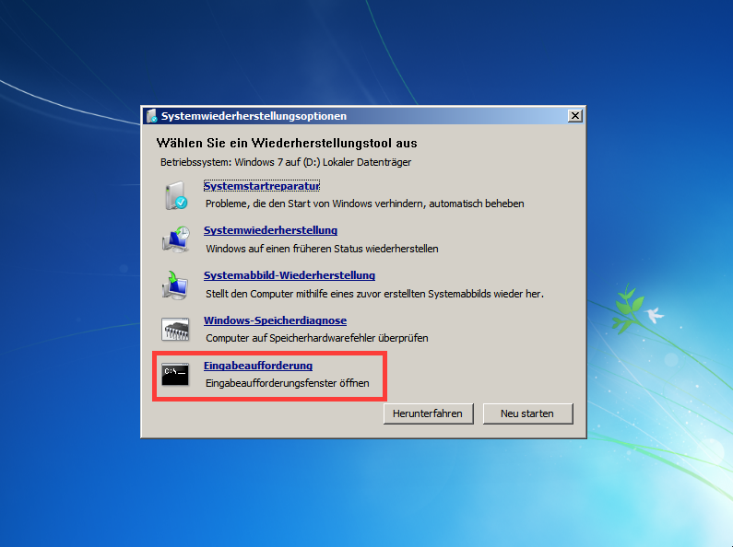Close the Systemwiederherstellungsoptionen dialog
The width and height of the screenshot is (733, 547).
tap(574, 116)
